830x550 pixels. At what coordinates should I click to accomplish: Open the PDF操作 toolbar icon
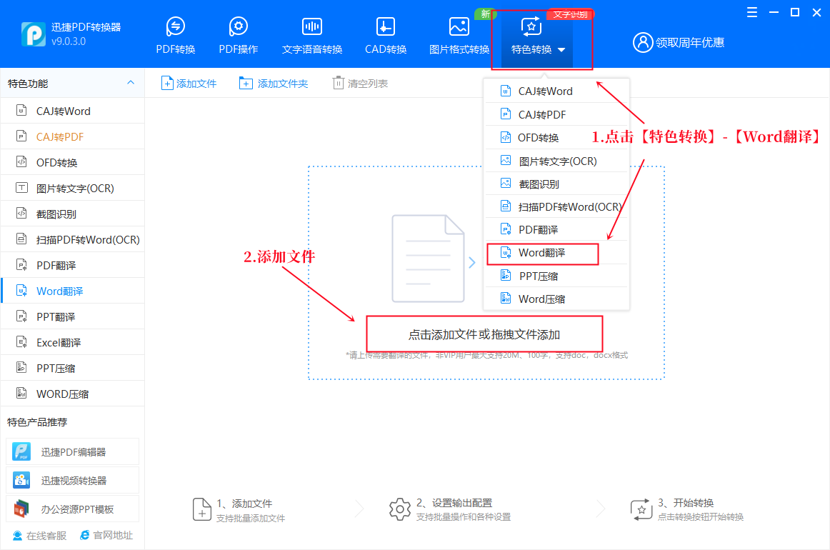[238, 36]
